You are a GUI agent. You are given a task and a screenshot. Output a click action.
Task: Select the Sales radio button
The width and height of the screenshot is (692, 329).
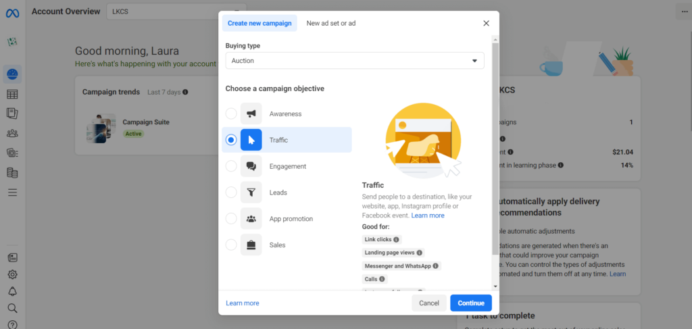(x=231, y=245)
